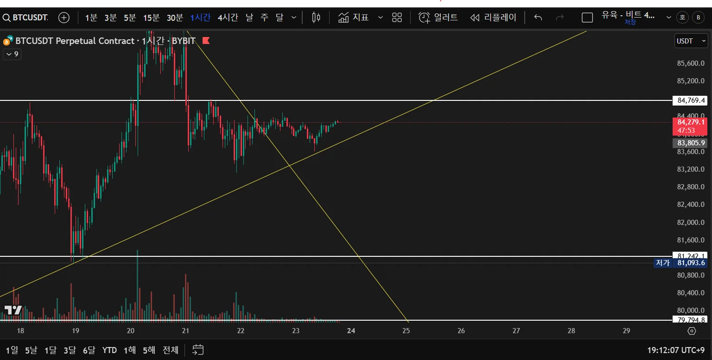This screenshot has height=360, width=712.
Task: Switch to the 1분 timeframe
Action: pos(91,18)
